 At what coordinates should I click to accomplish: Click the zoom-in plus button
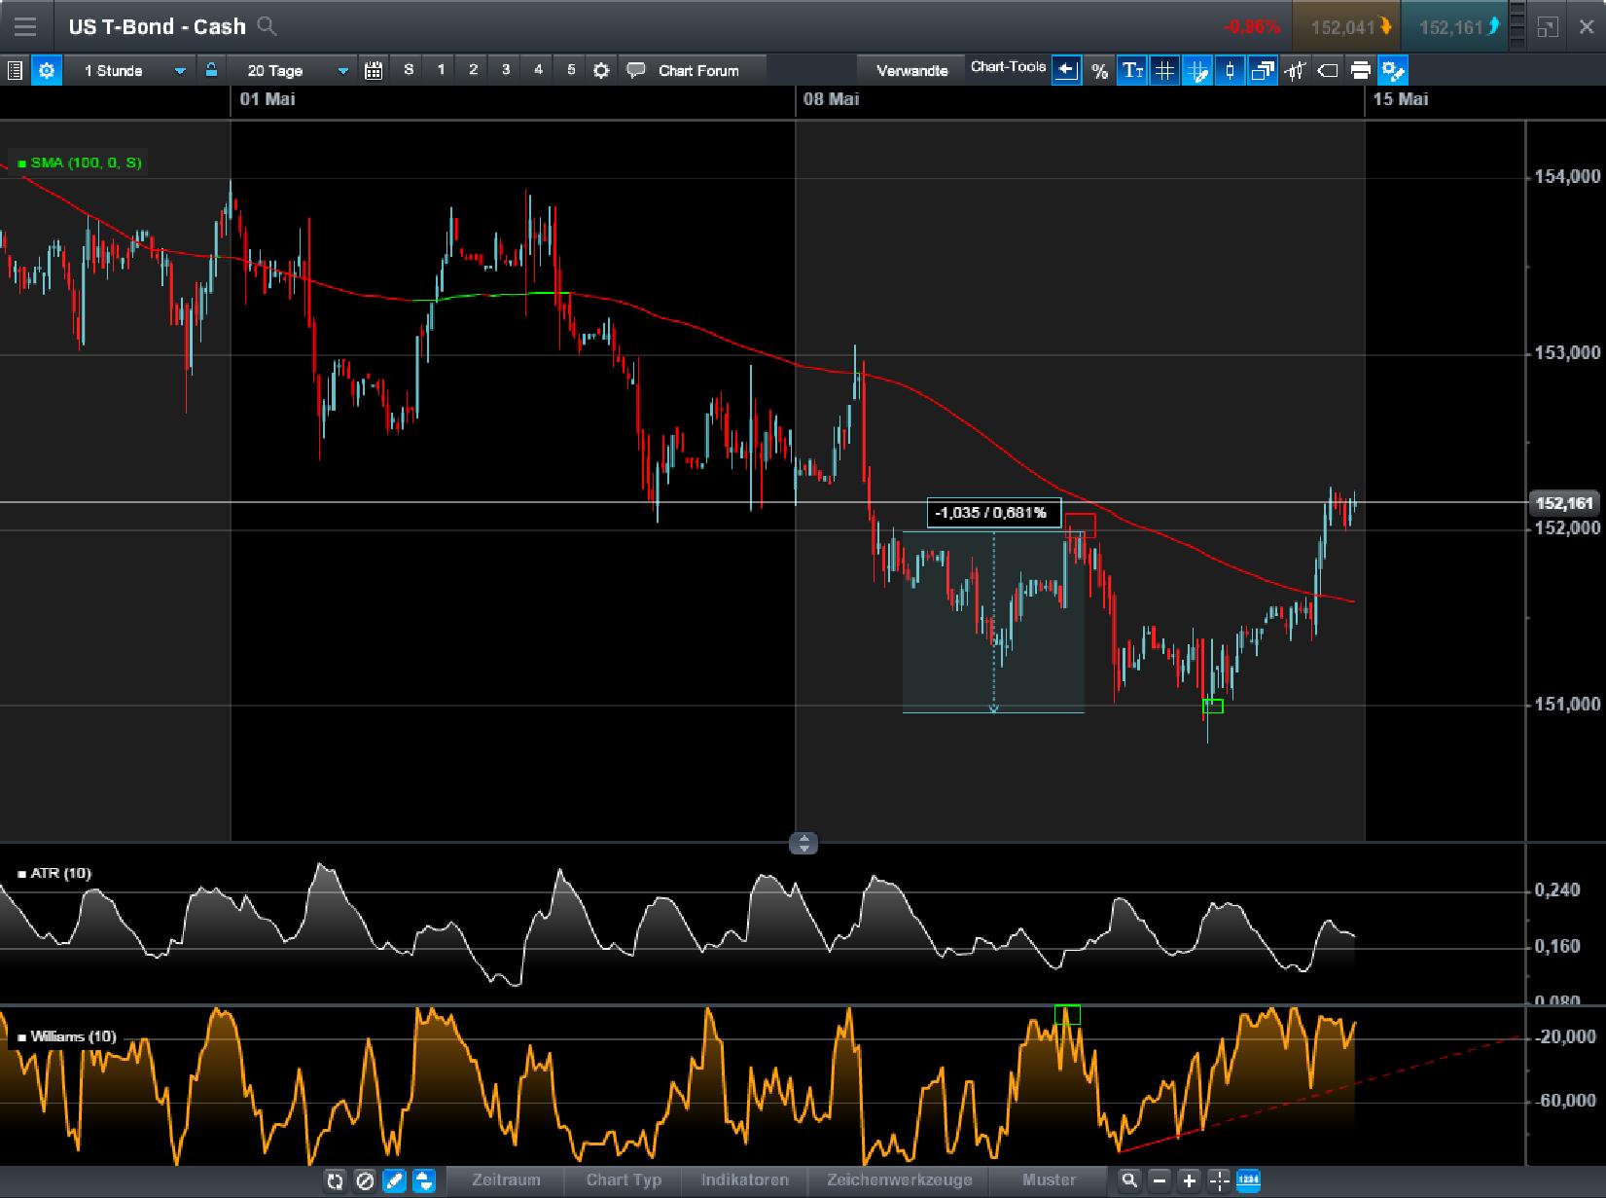(1189, 1180)
